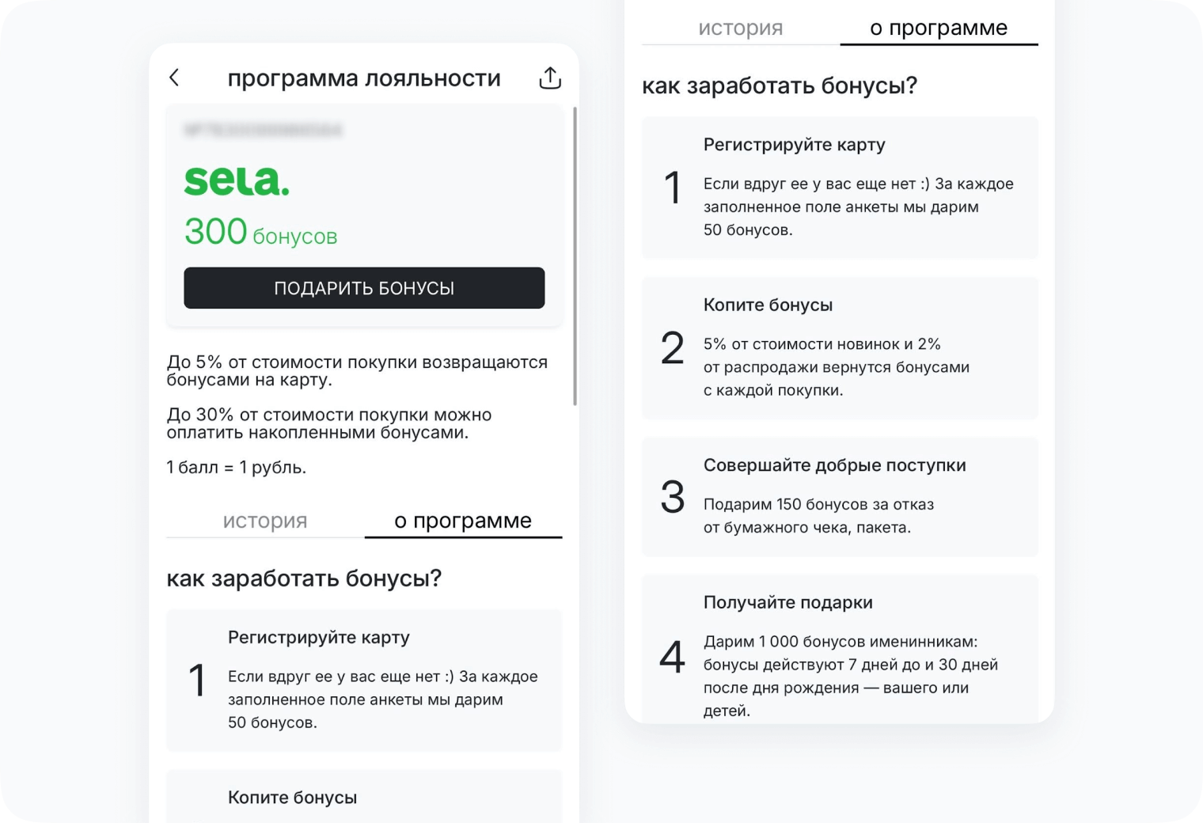Tap the программа лояльности title
The width and height of the screenshot is (1203, 823).
coord(364,78)
